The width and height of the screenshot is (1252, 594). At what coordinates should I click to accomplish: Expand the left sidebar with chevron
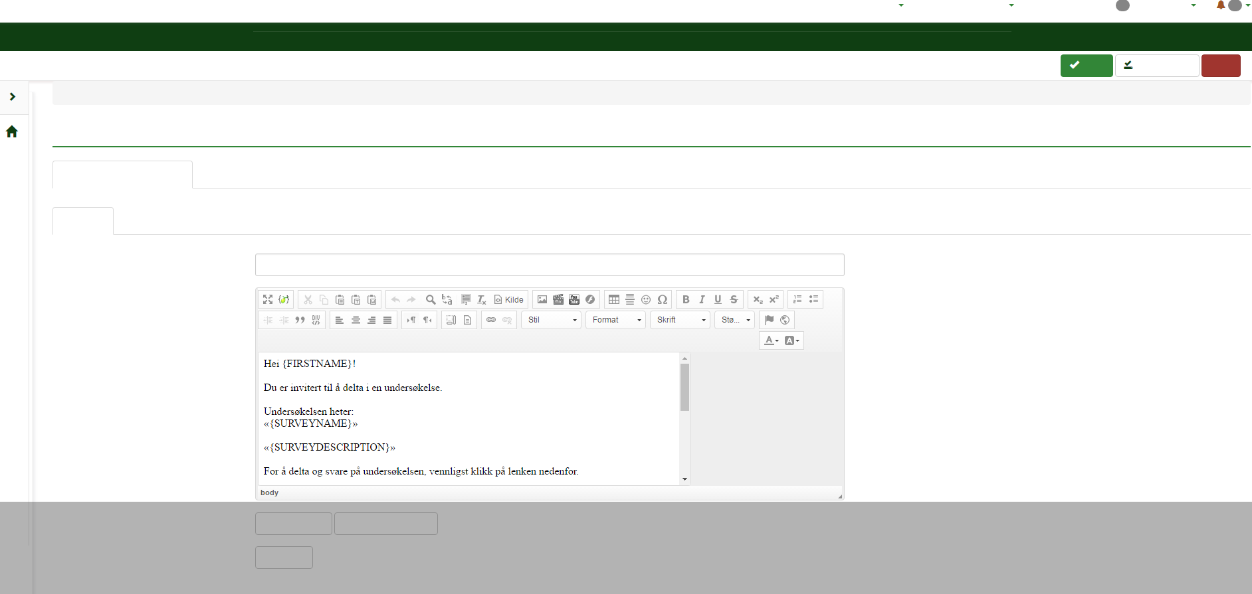[x=13, y=97]
